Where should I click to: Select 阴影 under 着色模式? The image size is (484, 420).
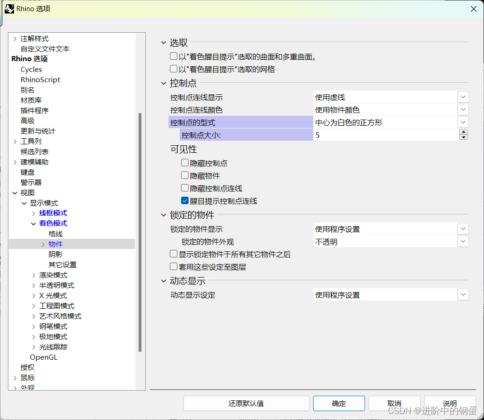point(56,254)
